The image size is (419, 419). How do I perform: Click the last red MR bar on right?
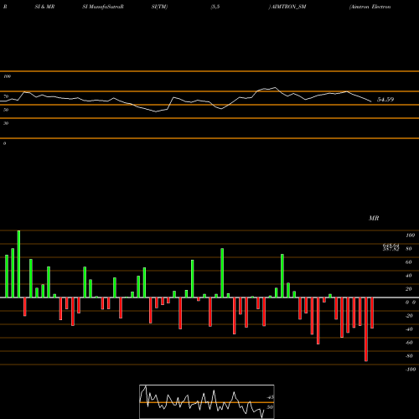click(372, 313)
